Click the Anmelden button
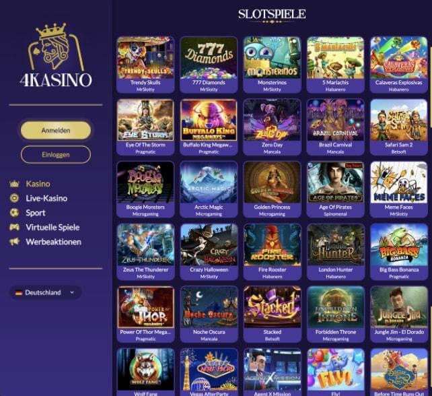The height and width of the screenshot is (396, 432). point(56,131)
